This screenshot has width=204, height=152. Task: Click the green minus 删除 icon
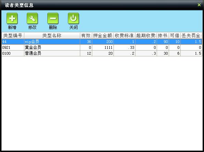pyautogui.click(x=53, y=18)
